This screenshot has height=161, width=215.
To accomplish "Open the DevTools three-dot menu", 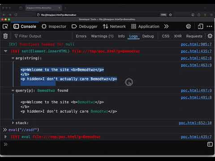I will 209,26.
